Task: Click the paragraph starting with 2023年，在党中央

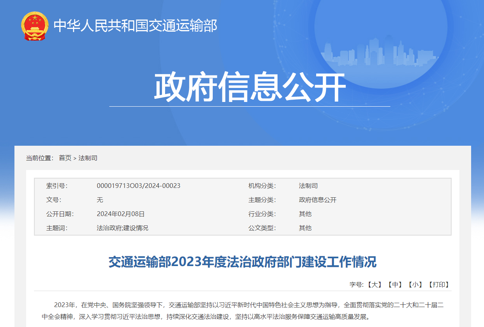Action: click(242, 311)
